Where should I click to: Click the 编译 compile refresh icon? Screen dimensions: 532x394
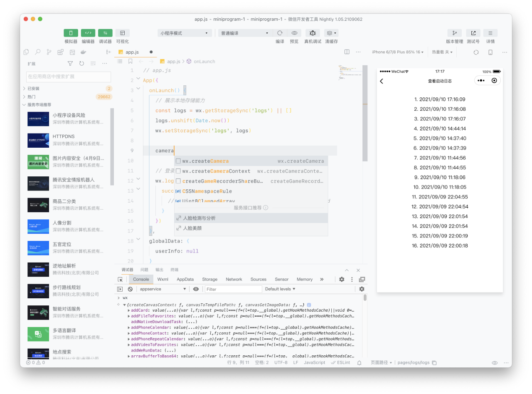click(280, 33)
